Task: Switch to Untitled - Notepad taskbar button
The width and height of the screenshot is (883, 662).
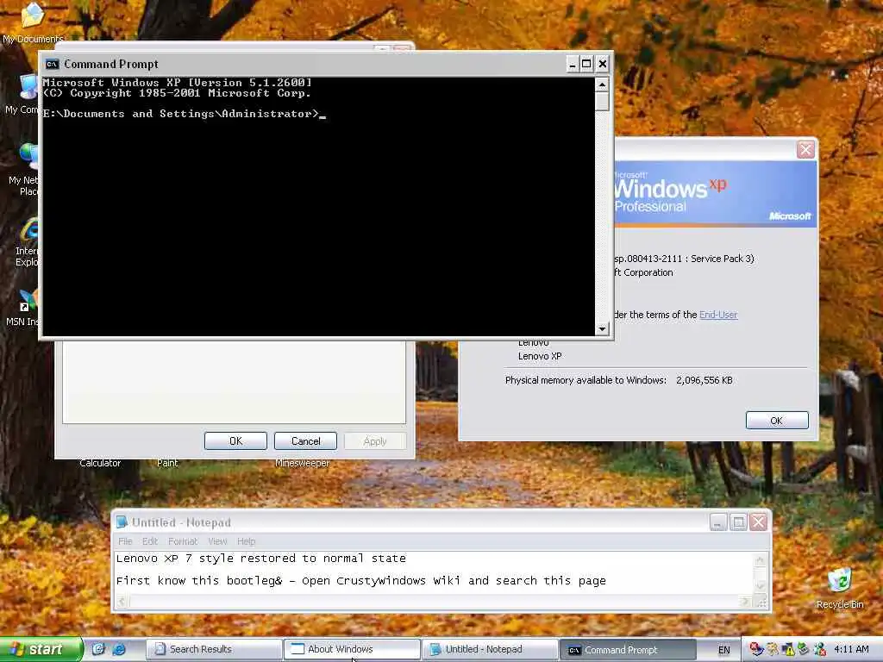Action: [x=490, y=649]
